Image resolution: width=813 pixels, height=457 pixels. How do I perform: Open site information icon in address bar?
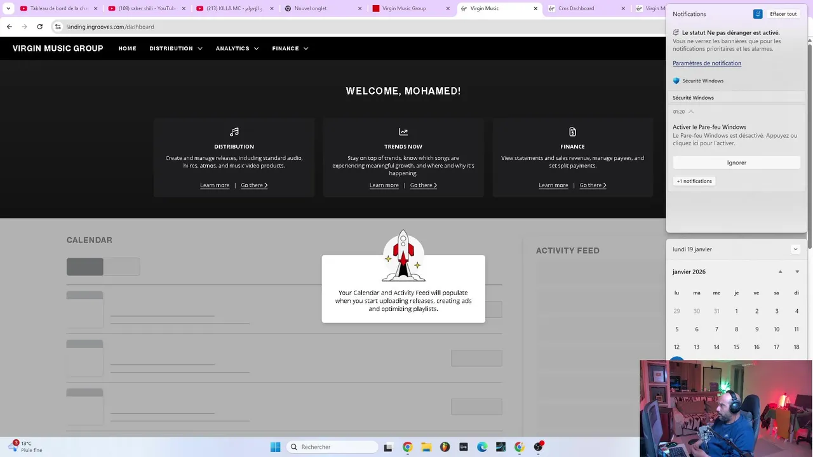pyautogui.click(x=58, y=27)
